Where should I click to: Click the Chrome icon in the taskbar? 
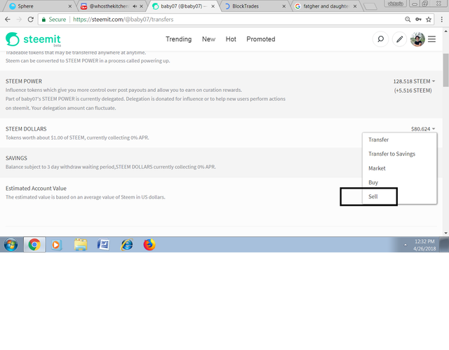[34, 245]
